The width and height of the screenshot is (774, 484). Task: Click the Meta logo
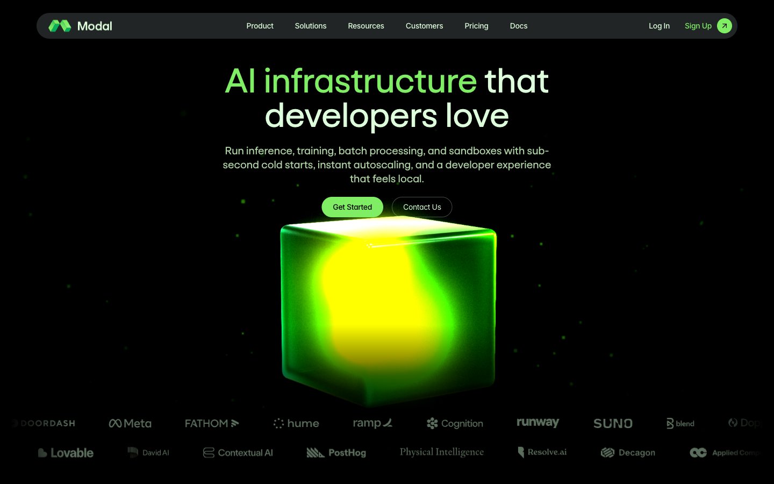130,423
